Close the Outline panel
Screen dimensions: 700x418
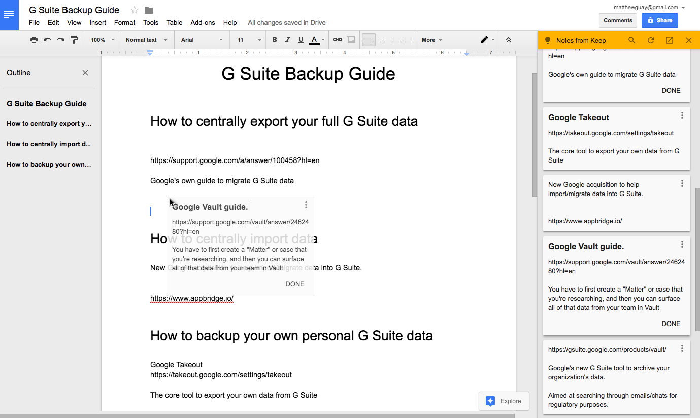[85, 73]
